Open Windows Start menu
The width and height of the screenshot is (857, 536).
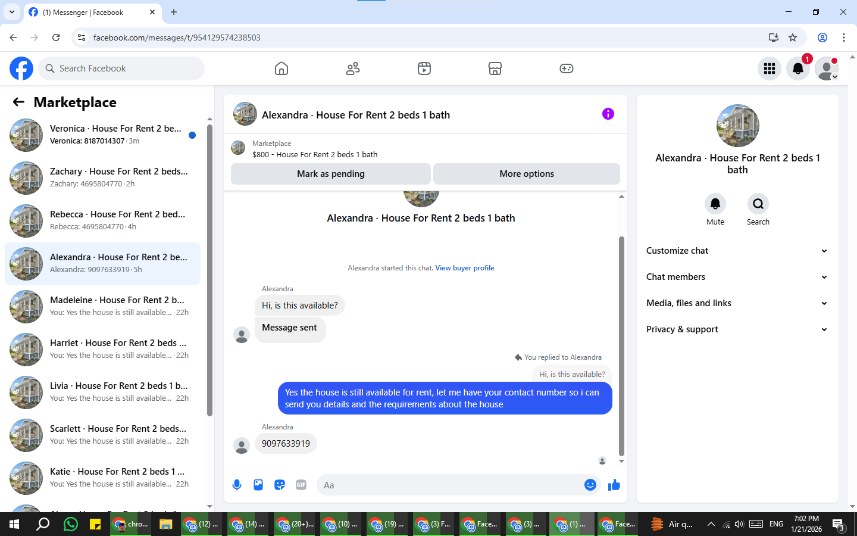pos(14,524)
